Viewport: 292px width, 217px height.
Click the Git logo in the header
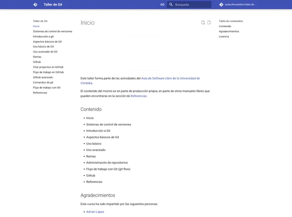[35, 5]
